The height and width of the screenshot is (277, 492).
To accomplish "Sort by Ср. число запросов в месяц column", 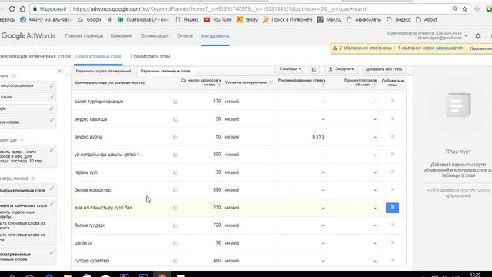I will pyautogui.click(x=201, y=82).
